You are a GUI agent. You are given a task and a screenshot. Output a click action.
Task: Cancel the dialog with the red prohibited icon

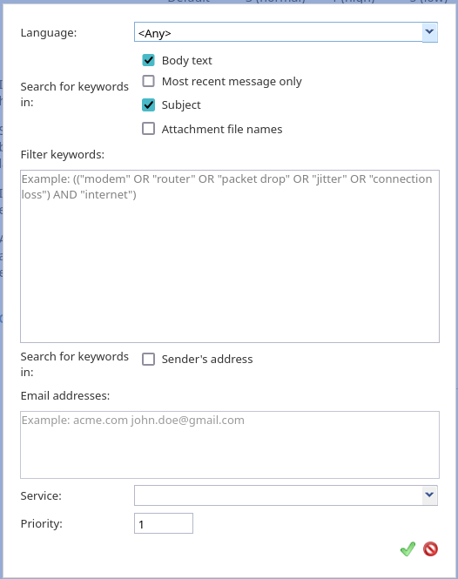point(431,549)
